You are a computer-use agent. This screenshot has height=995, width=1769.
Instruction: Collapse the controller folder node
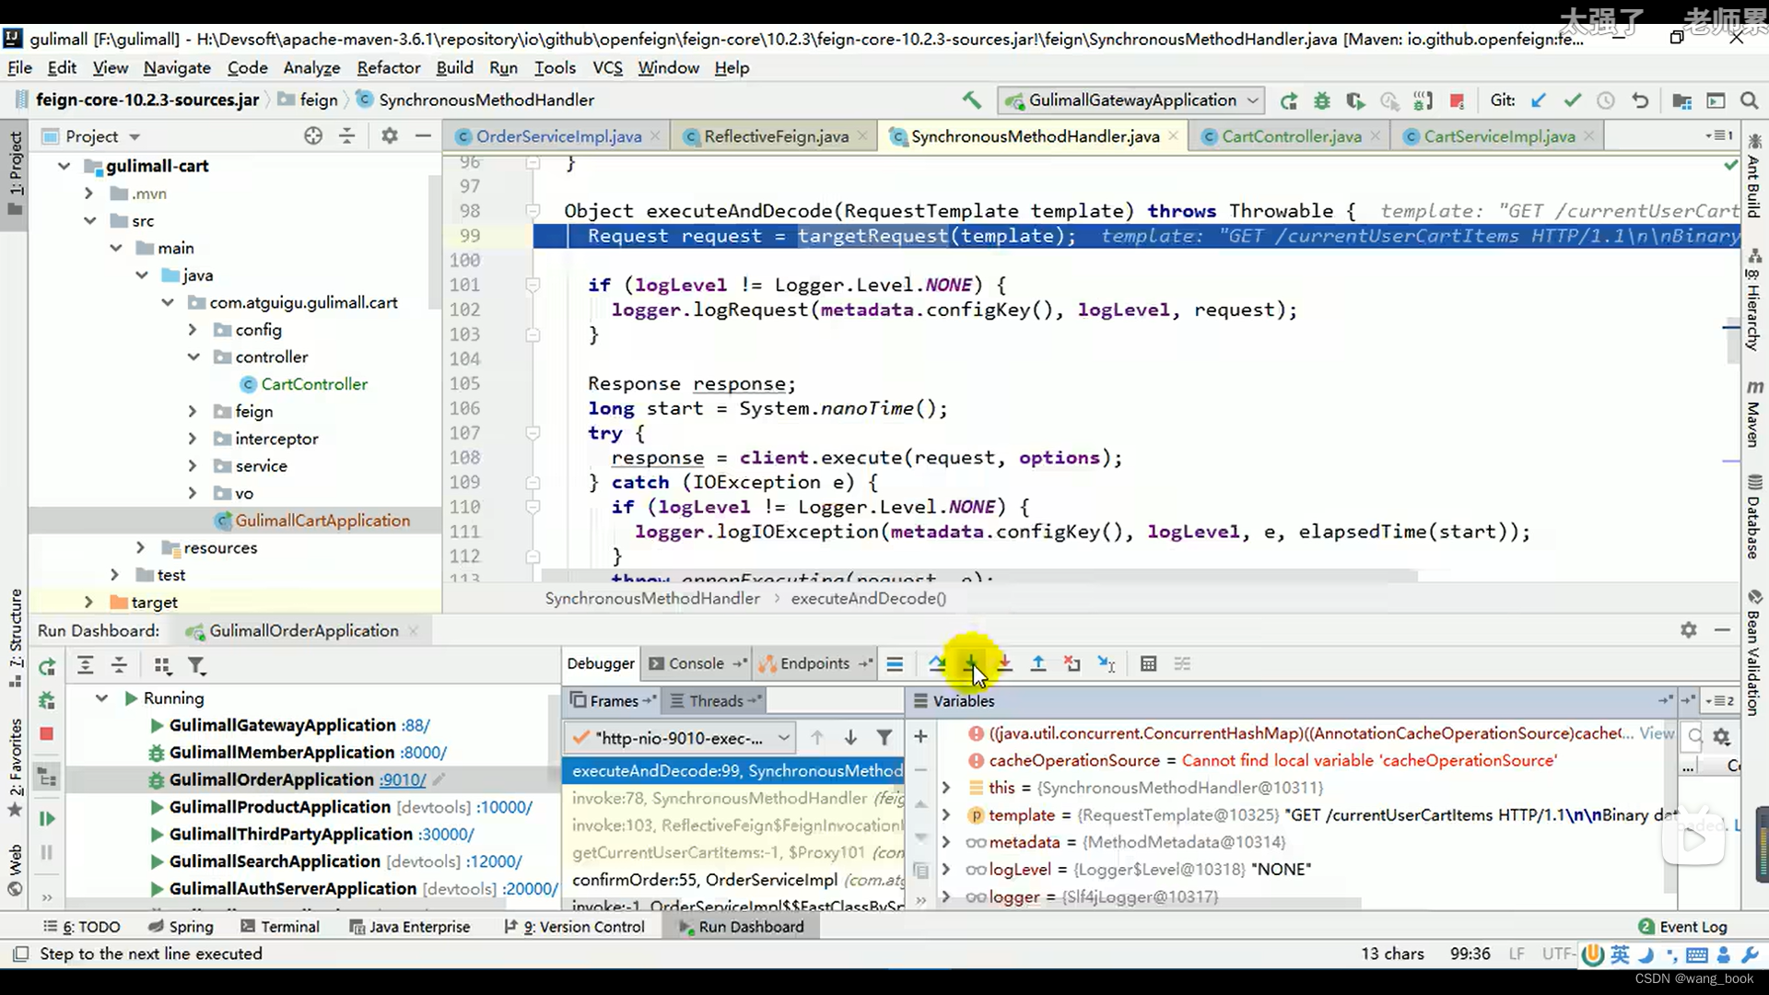(193, 357)
